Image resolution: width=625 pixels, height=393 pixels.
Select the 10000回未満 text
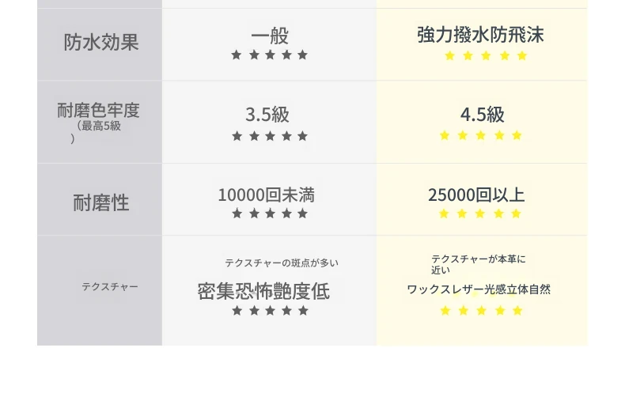point(267,195)
